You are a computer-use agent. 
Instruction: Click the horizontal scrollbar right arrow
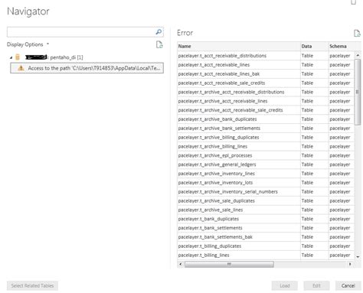(x=350, y=264)
